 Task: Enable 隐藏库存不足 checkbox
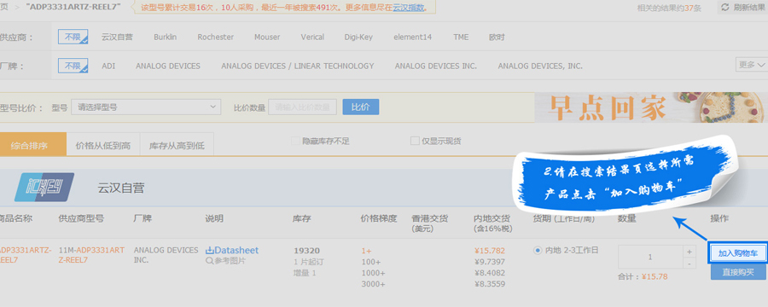coord(295,141)
